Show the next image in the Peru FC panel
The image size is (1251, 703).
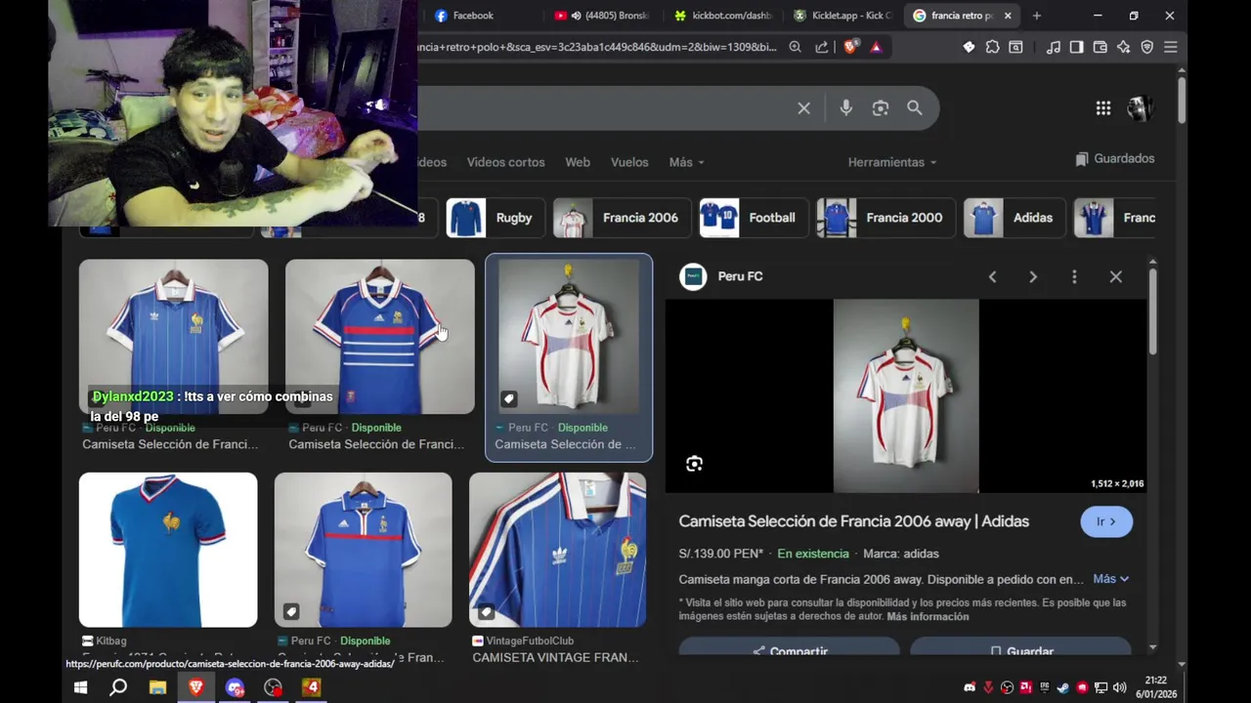pyautogui.click(x=1033, y=277)
